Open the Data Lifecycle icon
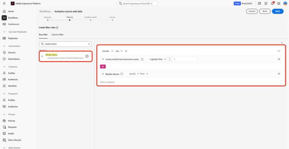The image size is (289, 149). (4, 140)
